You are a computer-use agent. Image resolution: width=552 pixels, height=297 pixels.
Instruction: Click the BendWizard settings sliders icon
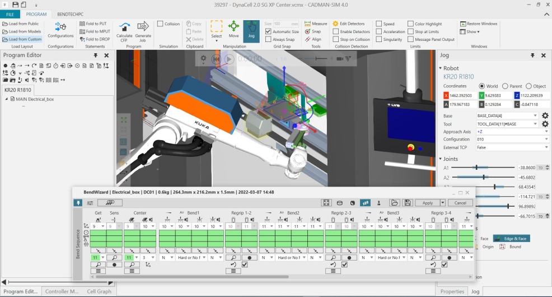(x=90, y=203)
